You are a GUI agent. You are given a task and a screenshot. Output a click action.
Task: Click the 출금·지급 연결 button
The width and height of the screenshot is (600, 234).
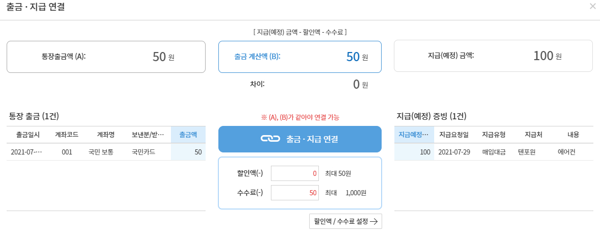[299, 139]
